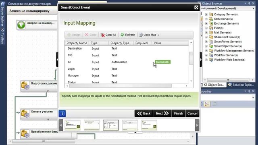The height and width of the screenshot is (145, 258).
Task: Select the Manager property row
Action: (x=127, y=76)
